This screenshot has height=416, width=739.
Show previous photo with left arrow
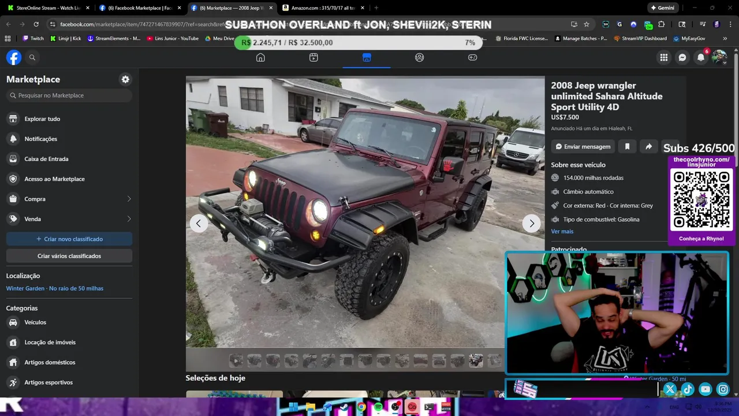coord(199,223)
